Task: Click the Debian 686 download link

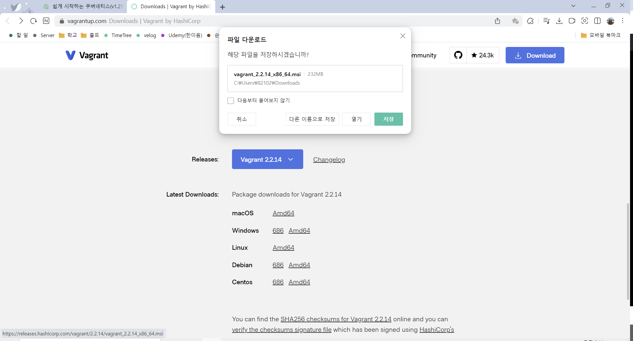Action: tap(278, 265)
